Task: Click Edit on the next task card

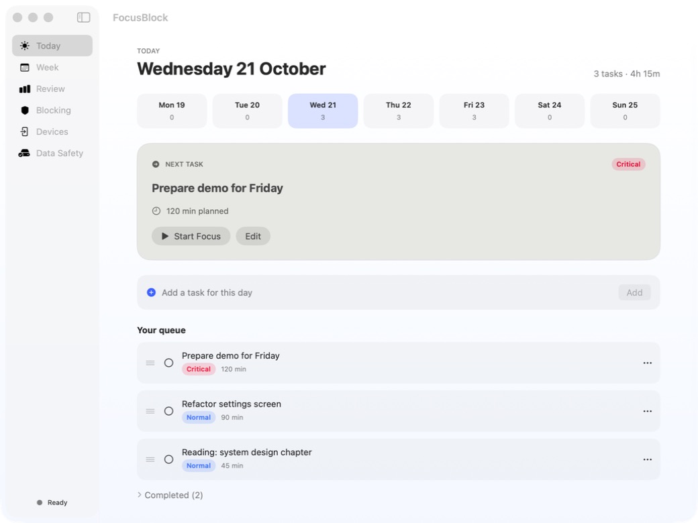Action: (x=253, y=236)
